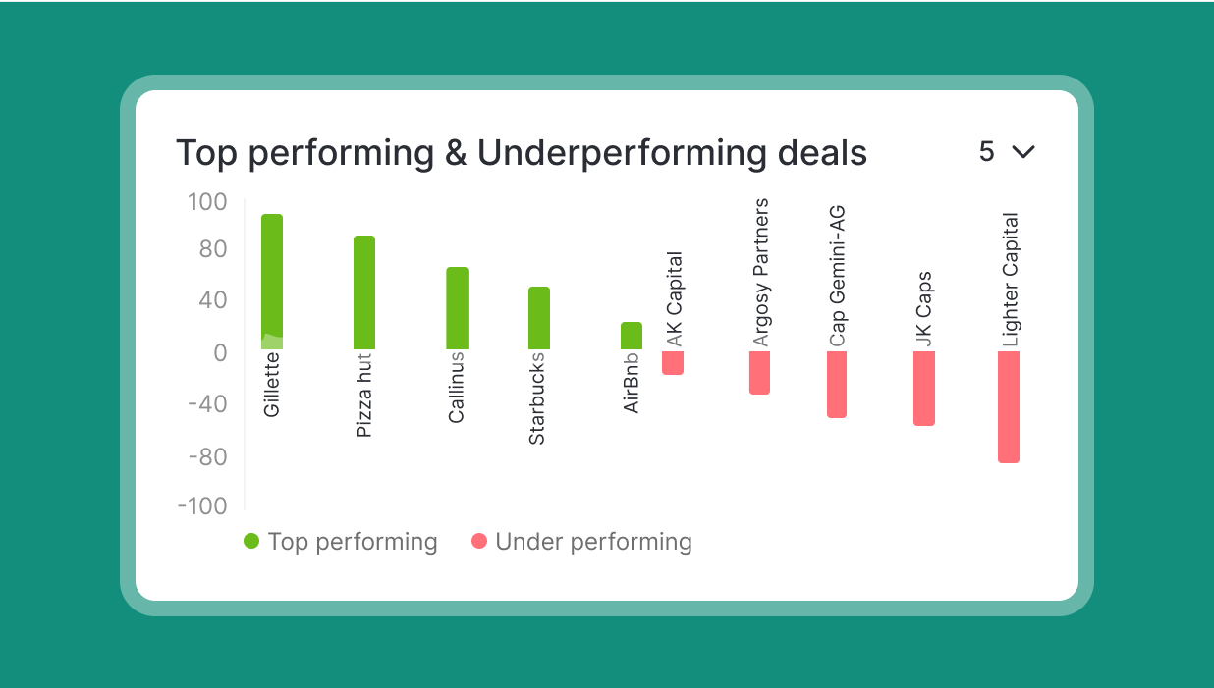Click the Lighter Capital red bar
Screen dimensions: 1214x688
1009,406
